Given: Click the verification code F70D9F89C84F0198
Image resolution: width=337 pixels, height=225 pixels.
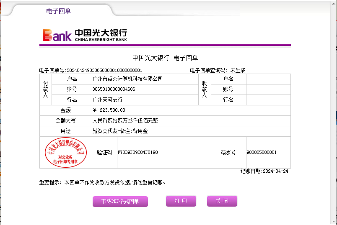Looking at the screenshot, I should click(x=137, y=153).
